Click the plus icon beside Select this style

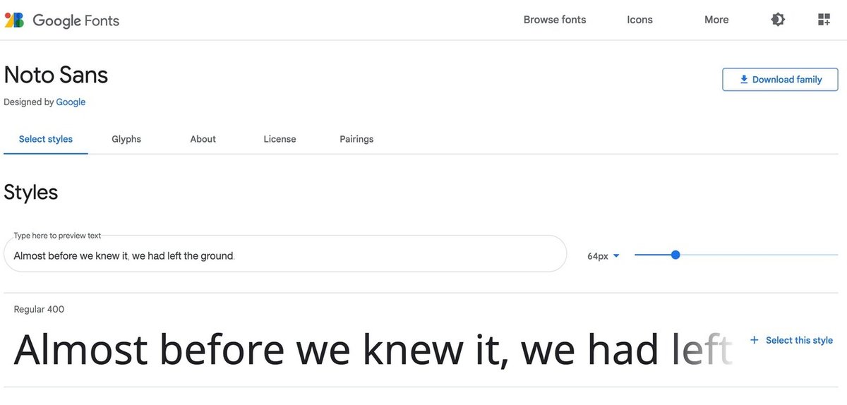(x=754, y=340)
